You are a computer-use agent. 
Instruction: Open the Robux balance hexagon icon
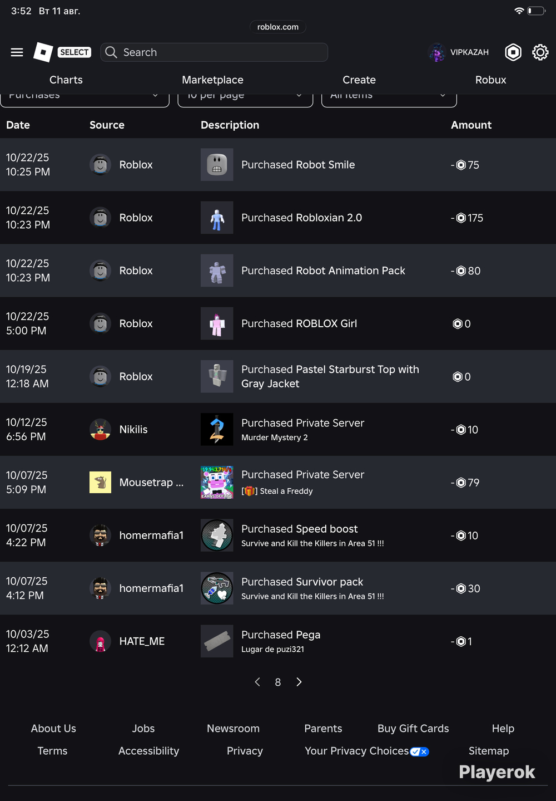point(513,52)
